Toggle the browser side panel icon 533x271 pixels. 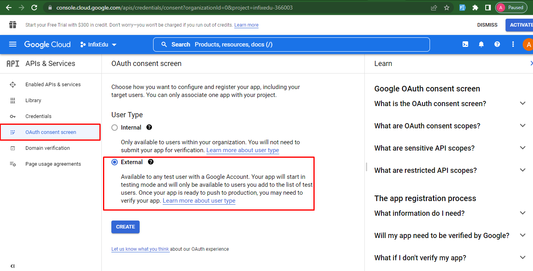pos(488,8)
